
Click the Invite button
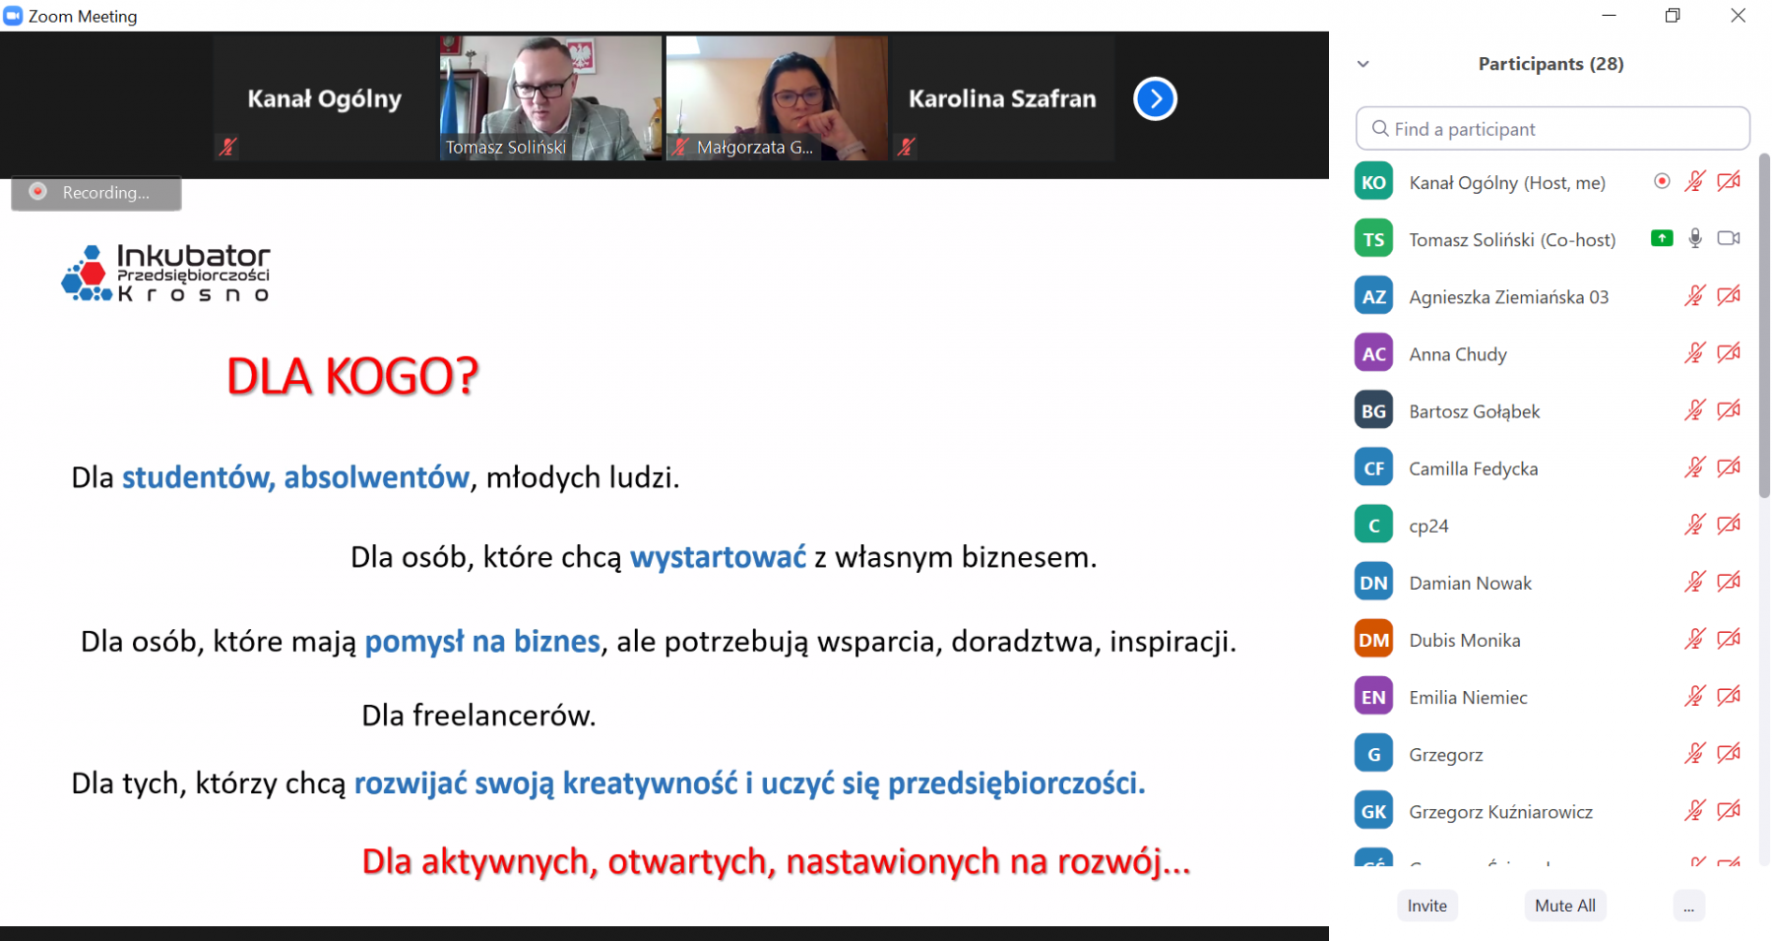pos(1427,906)
